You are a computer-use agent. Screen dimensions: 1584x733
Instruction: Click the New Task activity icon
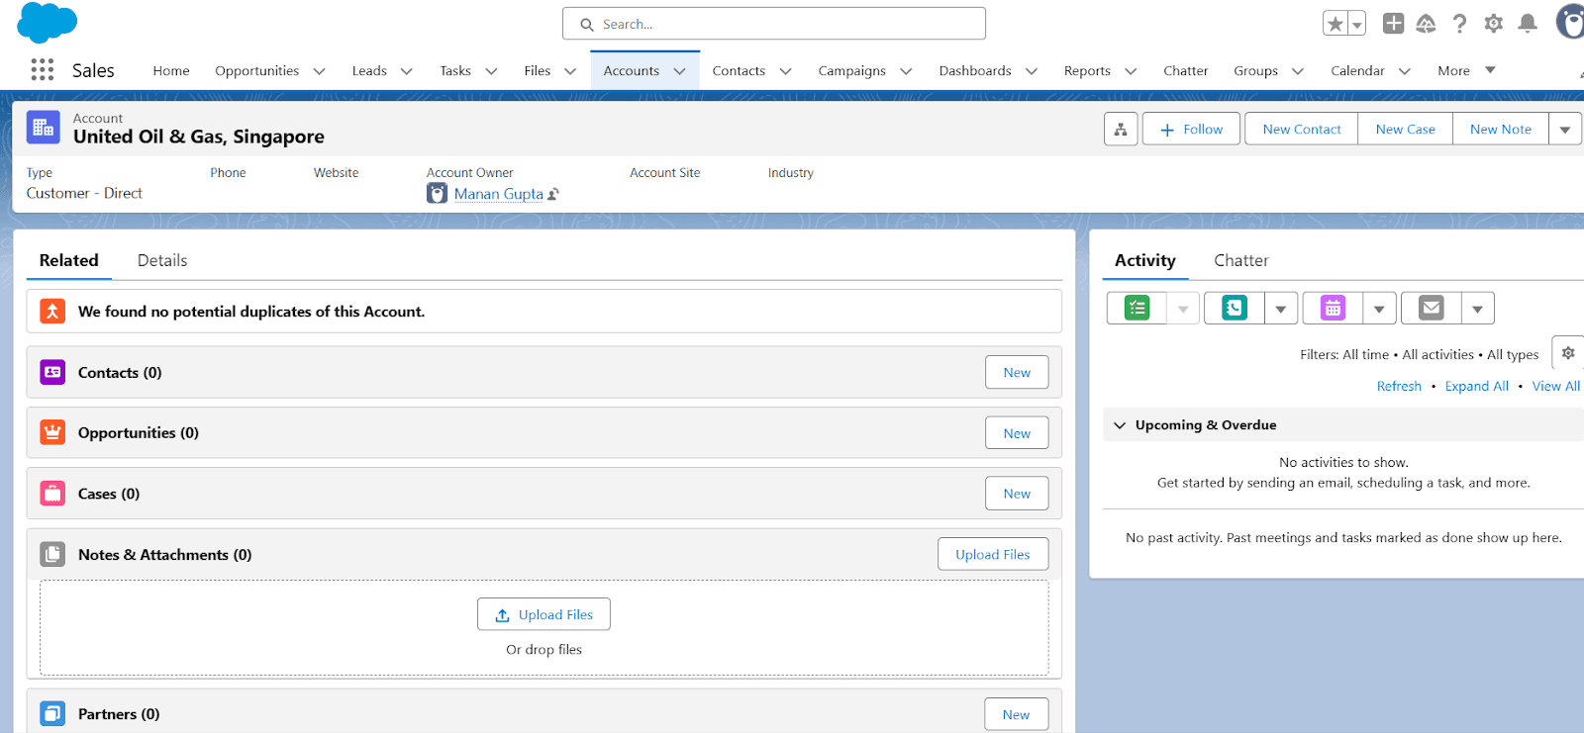(x=1138, y=309)
